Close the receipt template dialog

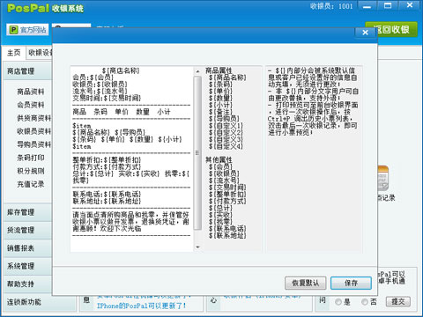point(365,33)
